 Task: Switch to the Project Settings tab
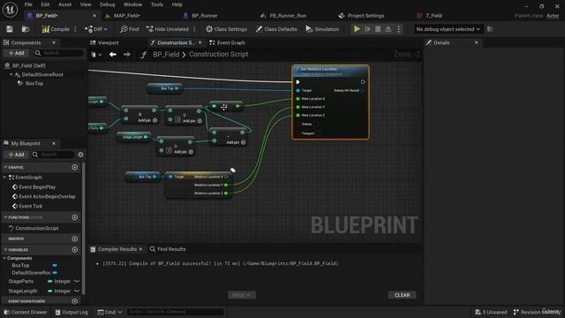pos(365,16)
